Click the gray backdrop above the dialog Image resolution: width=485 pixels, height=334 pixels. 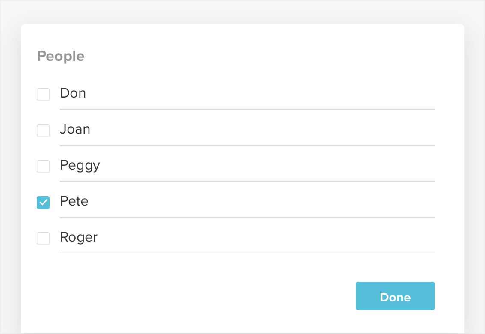[242, 11]
